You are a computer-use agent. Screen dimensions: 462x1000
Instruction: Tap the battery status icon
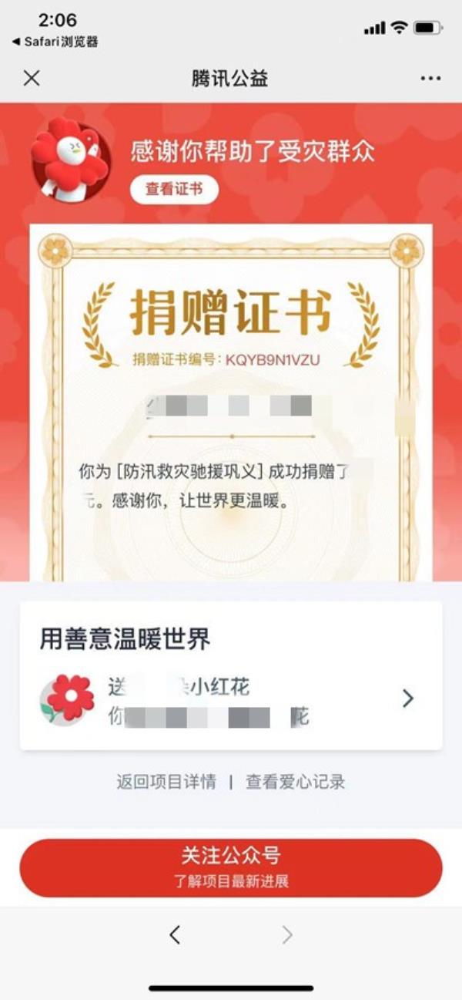(x=427, y=28)
